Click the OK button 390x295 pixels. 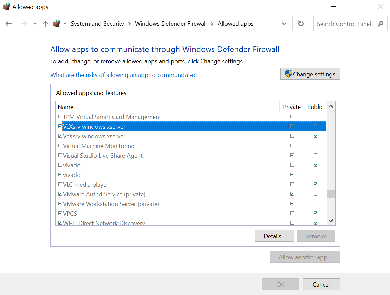click(x=280, y=284)
